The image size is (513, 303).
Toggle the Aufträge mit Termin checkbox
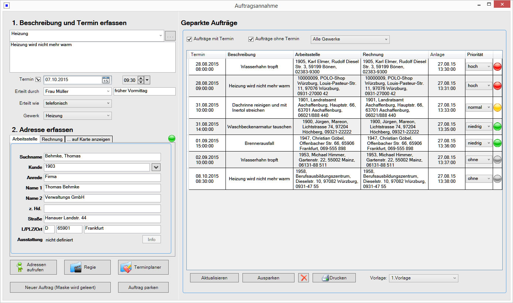coord(190,39)
